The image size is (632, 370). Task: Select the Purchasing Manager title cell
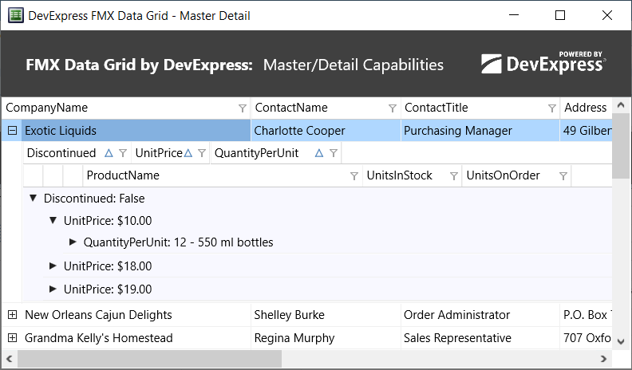coord(480,131)
